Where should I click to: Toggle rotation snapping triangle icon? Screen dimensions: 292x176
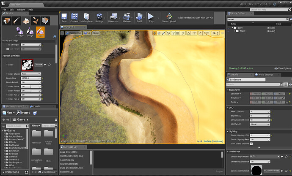(x=188, y=33)
